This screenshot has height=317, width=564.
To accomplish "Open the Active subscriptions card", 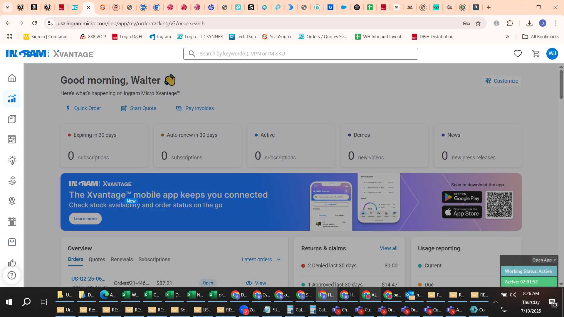I will [291, 146].
